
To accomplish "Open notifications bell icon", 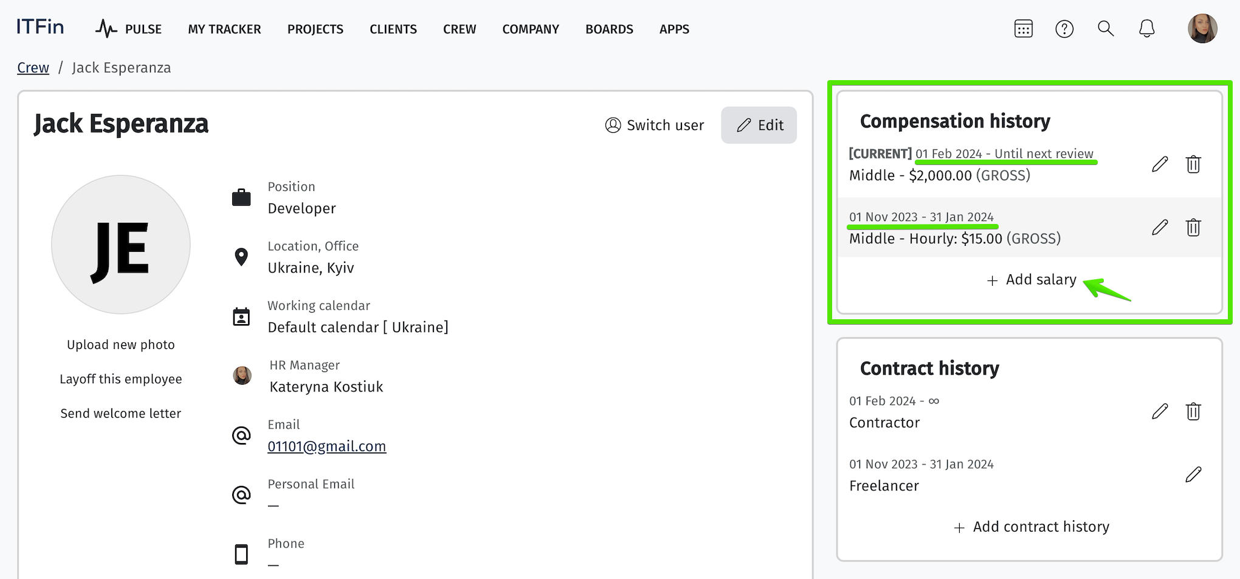I will [1146, 29].
